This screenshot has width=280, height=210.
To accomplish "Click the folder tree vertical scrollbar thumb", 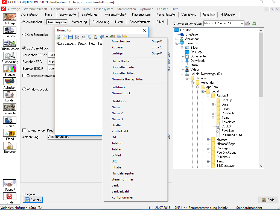I will click(261, 65).
